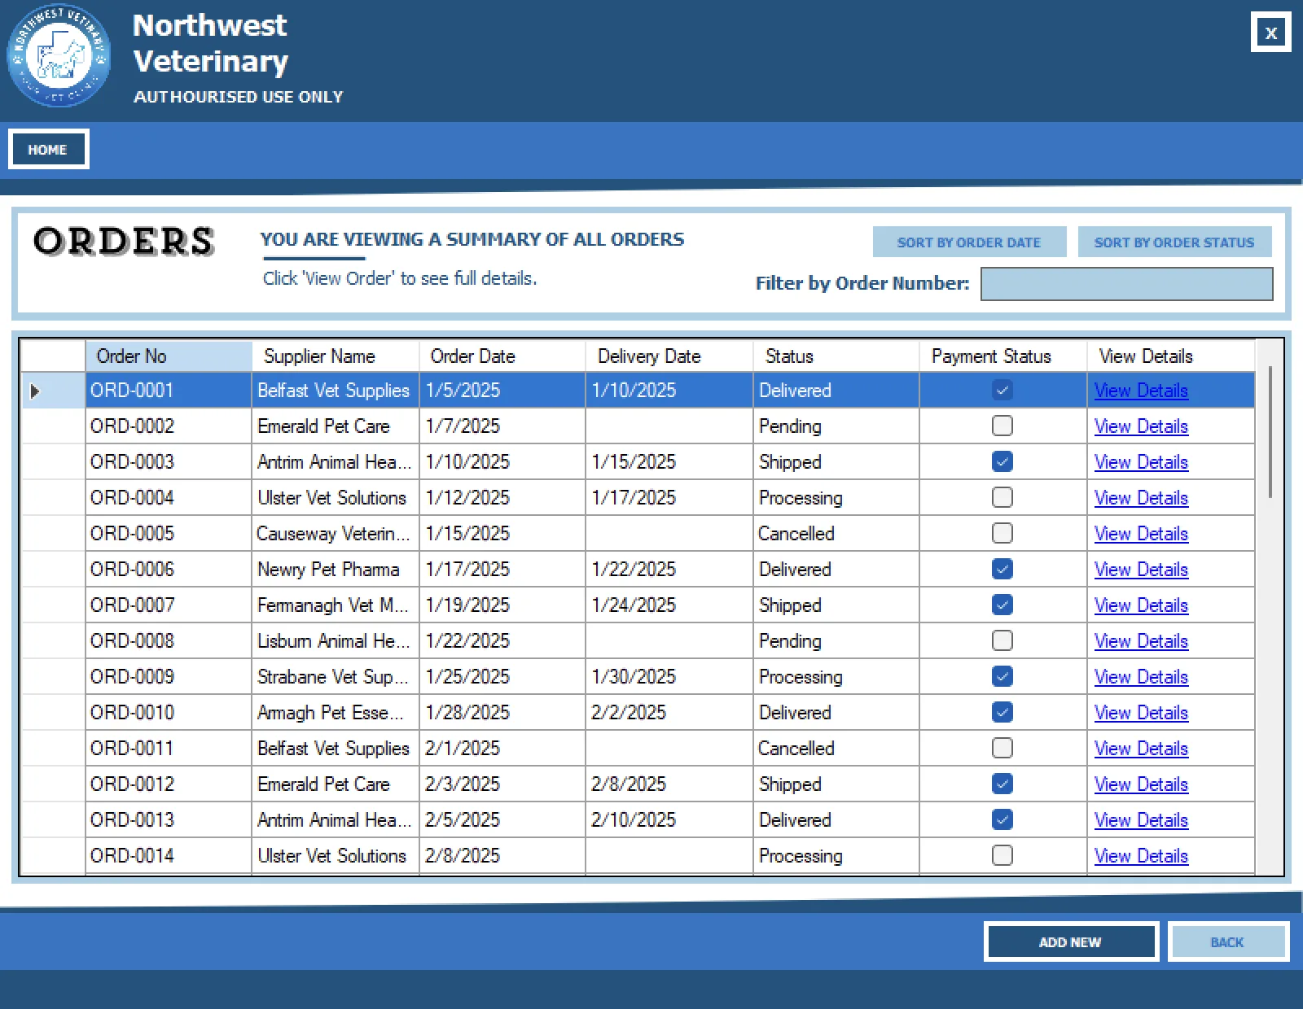The width and height of the screenshot is (1303, 1009).
Task: View details of order ORD-0011
Action: click(1141, 749)
